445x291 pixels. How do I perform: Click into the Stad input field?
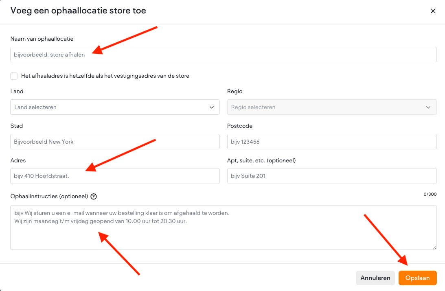pos(115,142)
